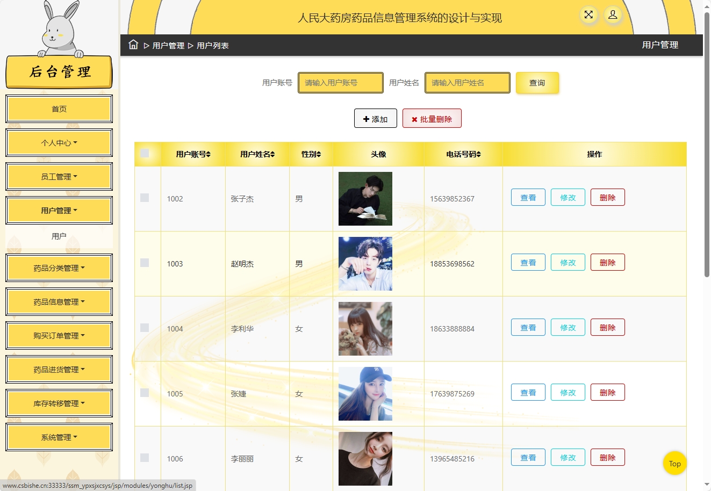Click phone number 18853698562
Screen dimensions: 711x491
(x=452, y=264)
